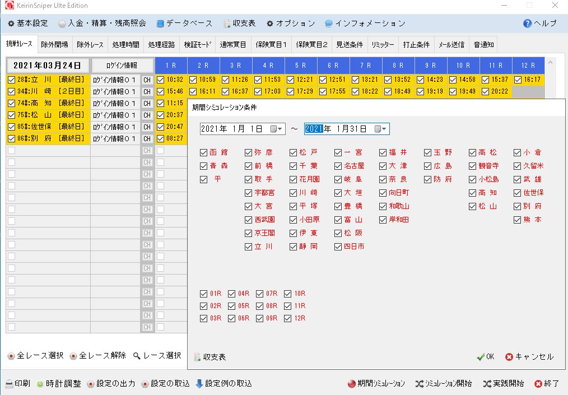Viewport: 568px width, 395px height.
Task: Click the 印刷 printer icon
Action: pyautogui.click(x=9, y=384)
